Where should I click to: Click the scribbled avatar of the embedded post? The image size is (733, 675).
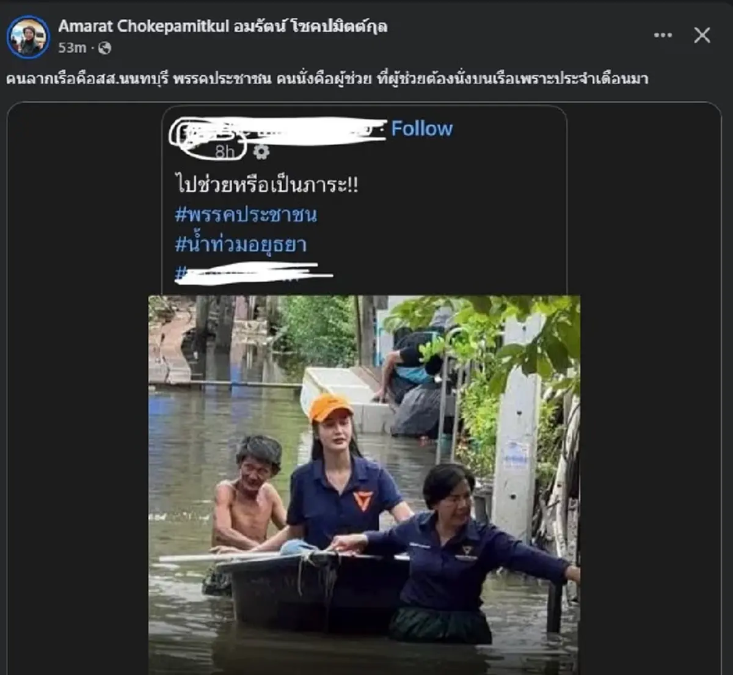pos(189,133)
